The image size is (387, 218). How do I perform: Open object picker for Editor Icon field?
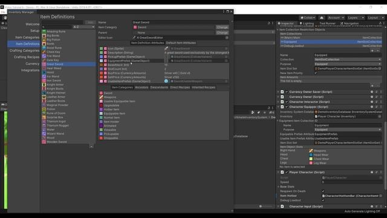coord(227,38)
